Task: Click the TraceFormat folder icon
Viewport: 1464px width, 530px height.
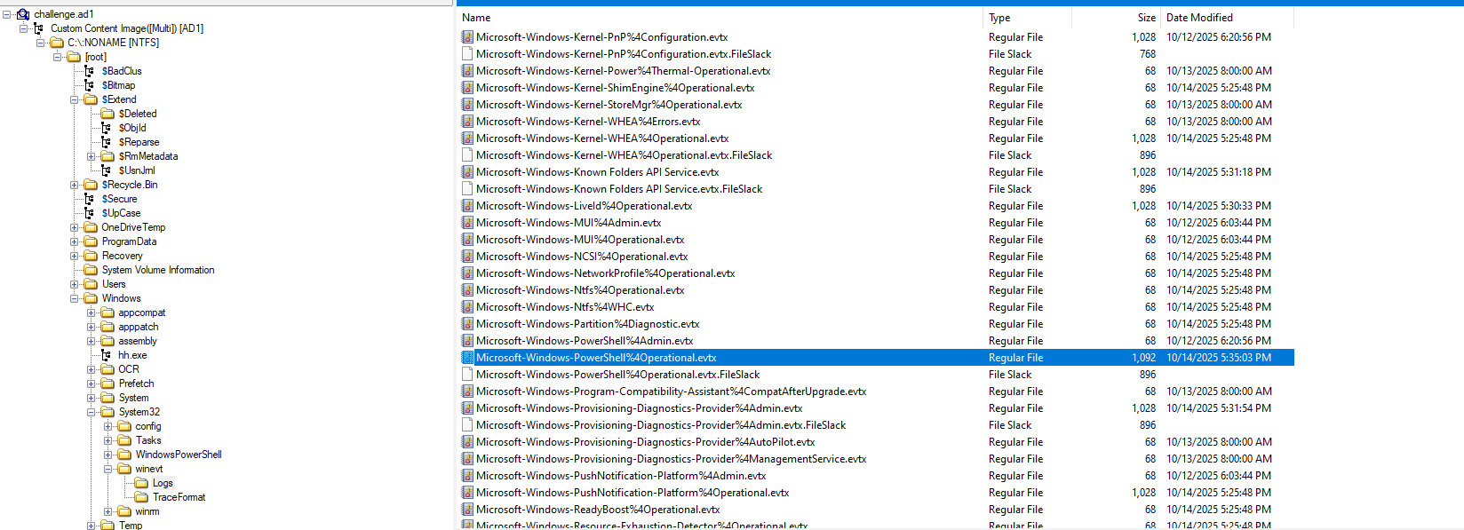Action: click(141, 497)
